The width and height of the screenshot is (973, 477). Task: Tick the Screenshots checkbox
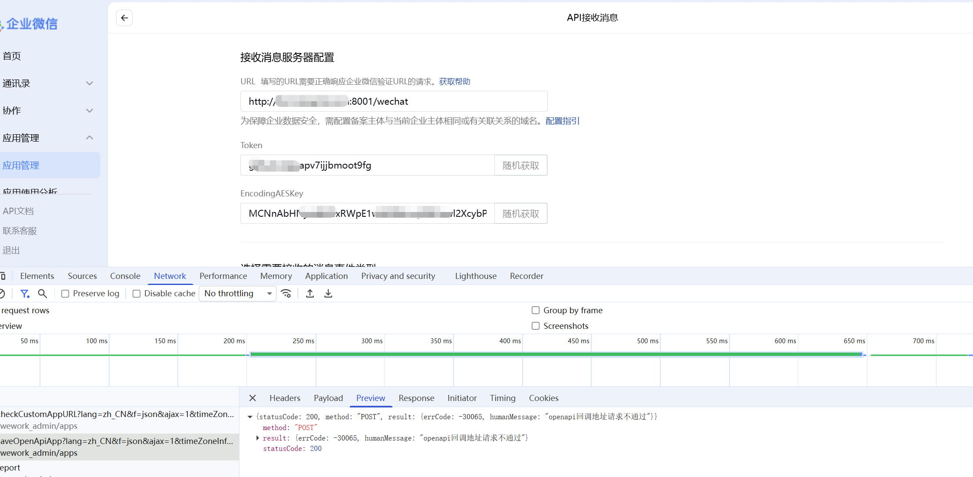click(536, 326)
